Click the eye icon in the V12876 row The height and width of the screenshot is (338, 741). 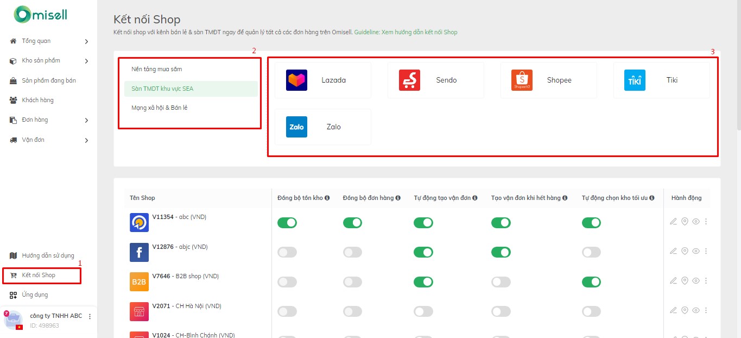click(696, 251)
